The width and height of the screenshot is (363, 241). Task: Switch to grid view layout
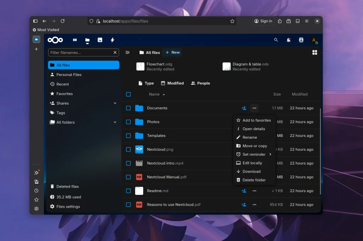(314, 52)
